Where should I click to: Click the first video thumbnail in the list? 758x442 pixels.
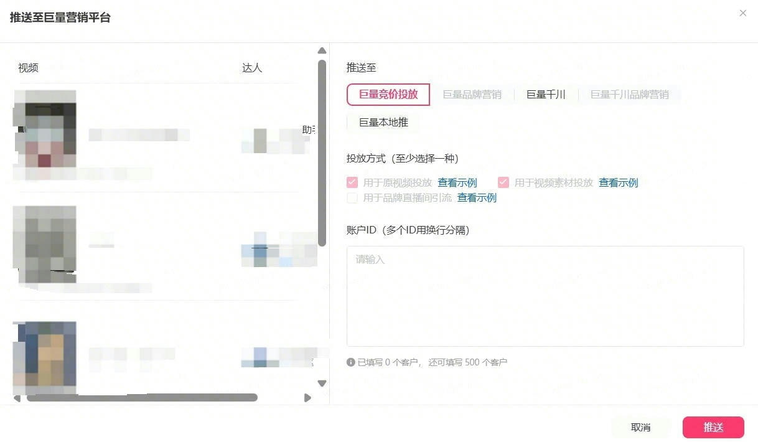coord(45,129)
